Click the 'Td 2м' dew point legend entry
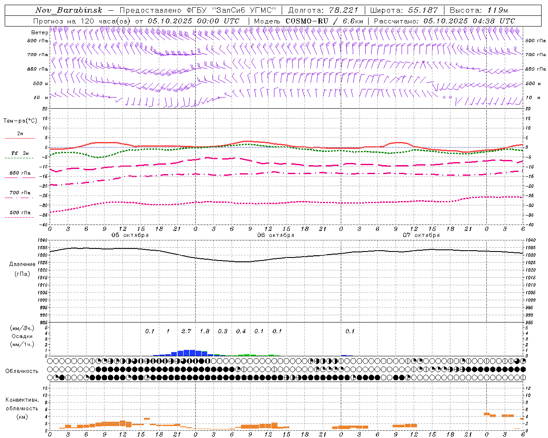The image size is (548, 438). point(20,153)
